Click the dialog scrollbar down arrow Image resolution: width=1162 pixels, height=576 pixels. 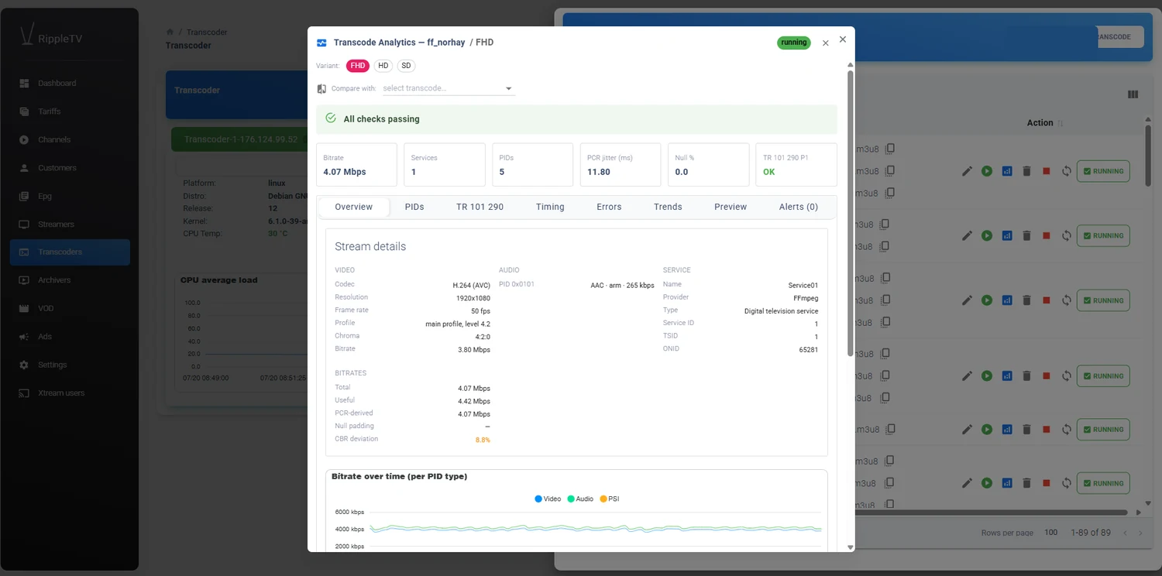point(850,547)
